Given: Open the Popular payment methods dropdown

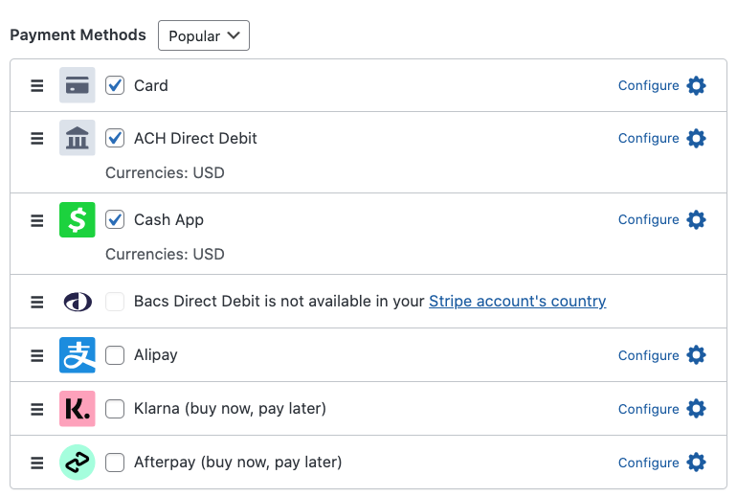Looking at the screenshot, I should pyautogui.click(x=204, y=36).
